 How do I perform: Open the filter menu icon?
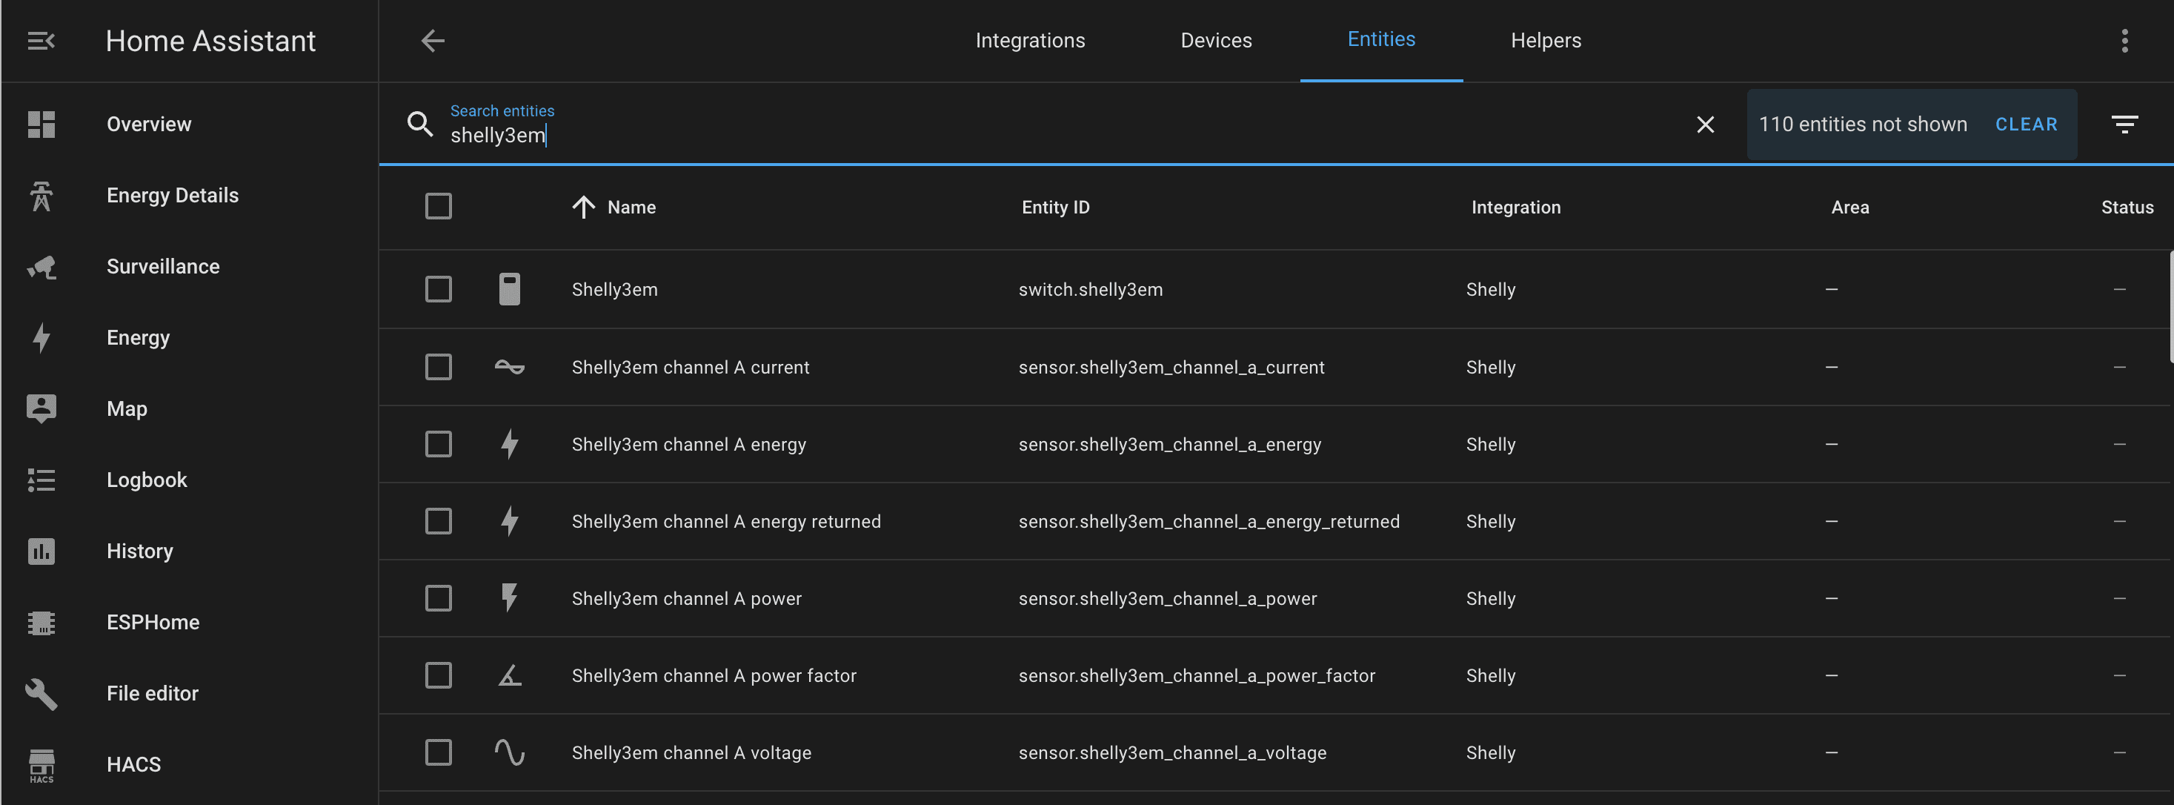pyautogui.click(x=2124, y=125)
